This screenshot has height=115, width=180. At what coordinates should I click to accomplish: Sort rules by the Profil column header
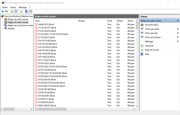pyautogui.click(x=111, y=21)
